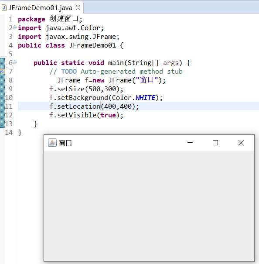The height and width of the screenshot is (264, 259).
Task: Click the string literal "窗口" on line 8
Action: pyautogui.click(x=147, y=80)
